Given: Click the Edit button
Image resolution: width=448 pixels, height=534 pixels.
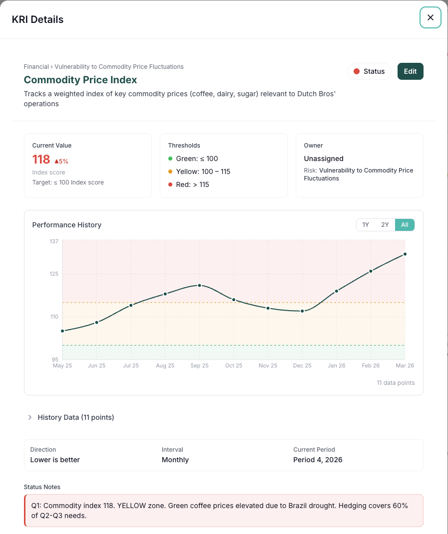Looking at the screenshot, I should pyautogui.click(x=410, y=71).
